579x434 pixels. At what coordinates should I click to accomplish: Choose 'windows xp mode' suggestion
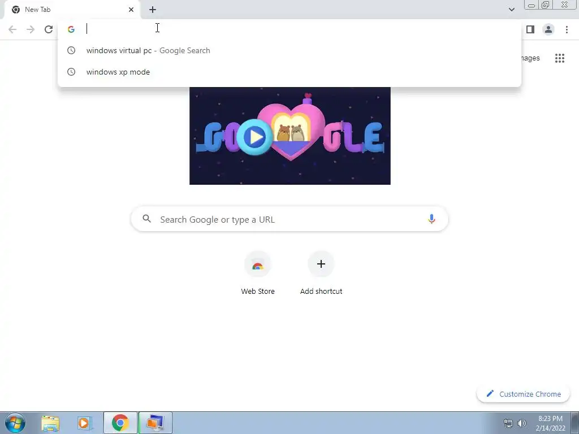289,72
